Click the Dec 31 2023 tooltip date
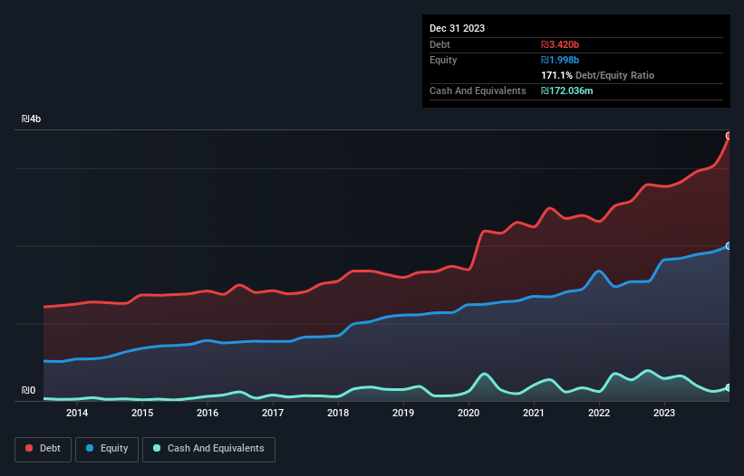 [x=457, y=28]
